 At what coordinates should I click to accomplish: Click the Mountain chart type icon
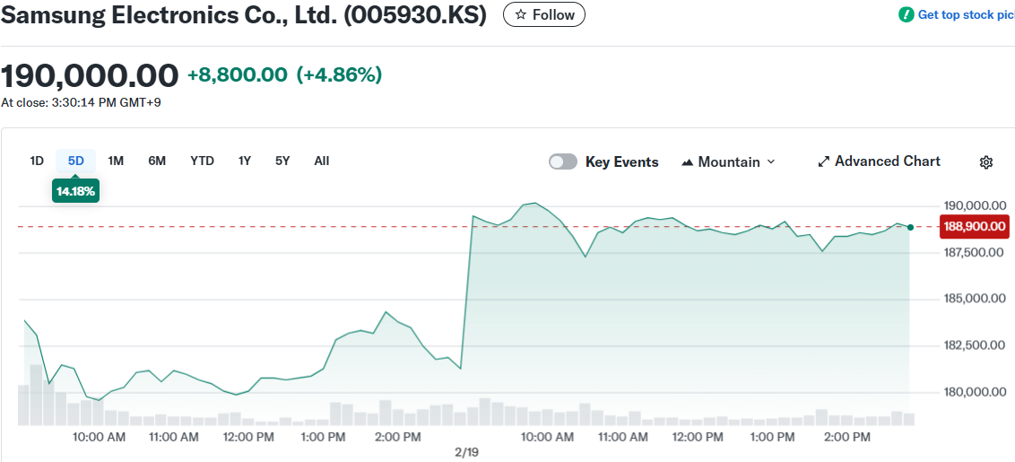coord(688,162)
